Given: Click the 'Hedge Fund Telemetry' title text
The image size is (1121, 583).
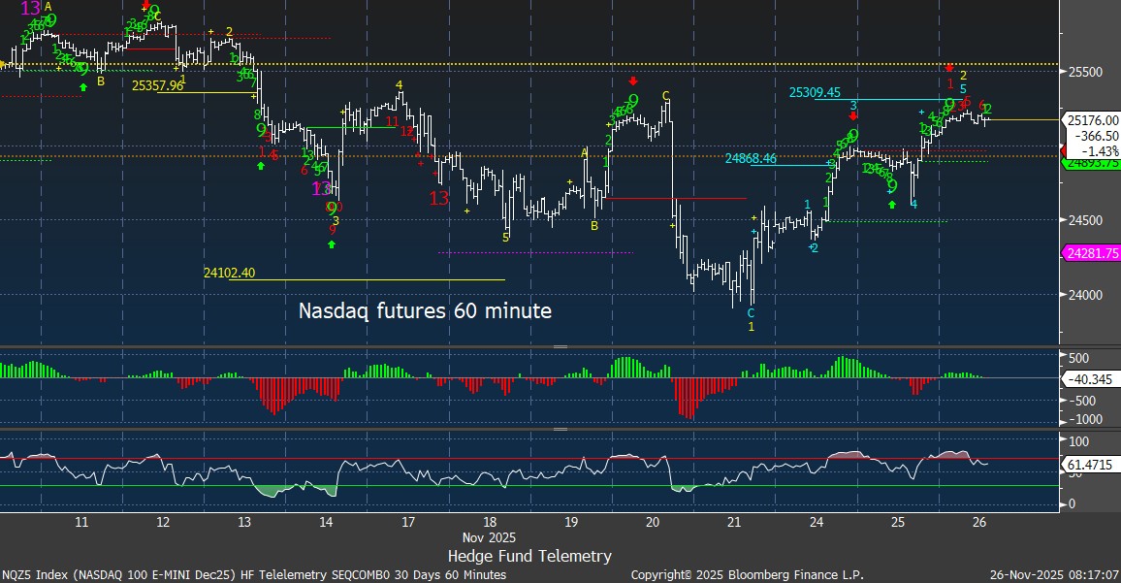Looking at the screenshot, I should pyautogui.click(x=529, y=556).
